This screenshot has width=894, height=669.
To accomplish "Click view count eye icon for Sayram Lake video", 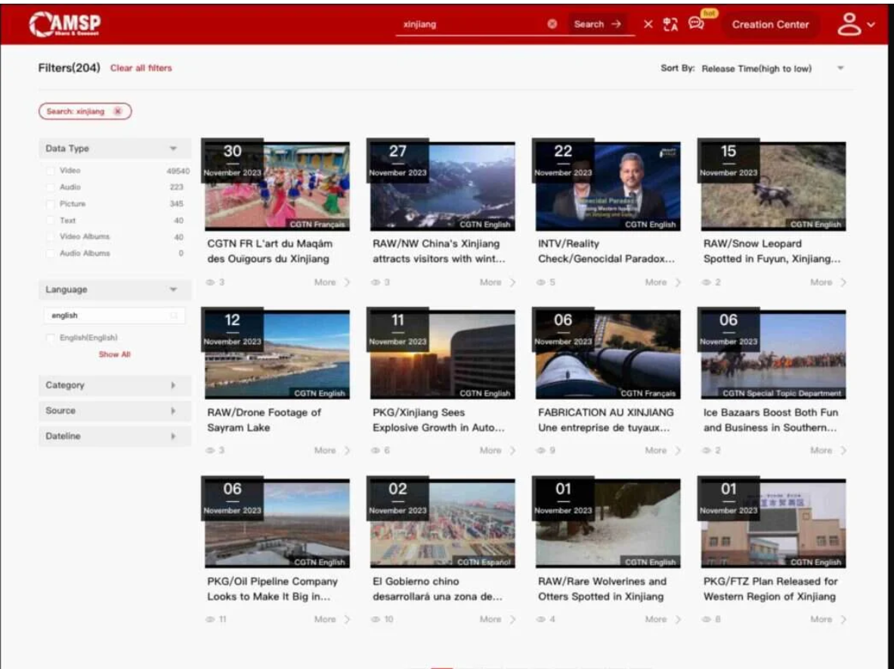I will (x=210, y=451).
